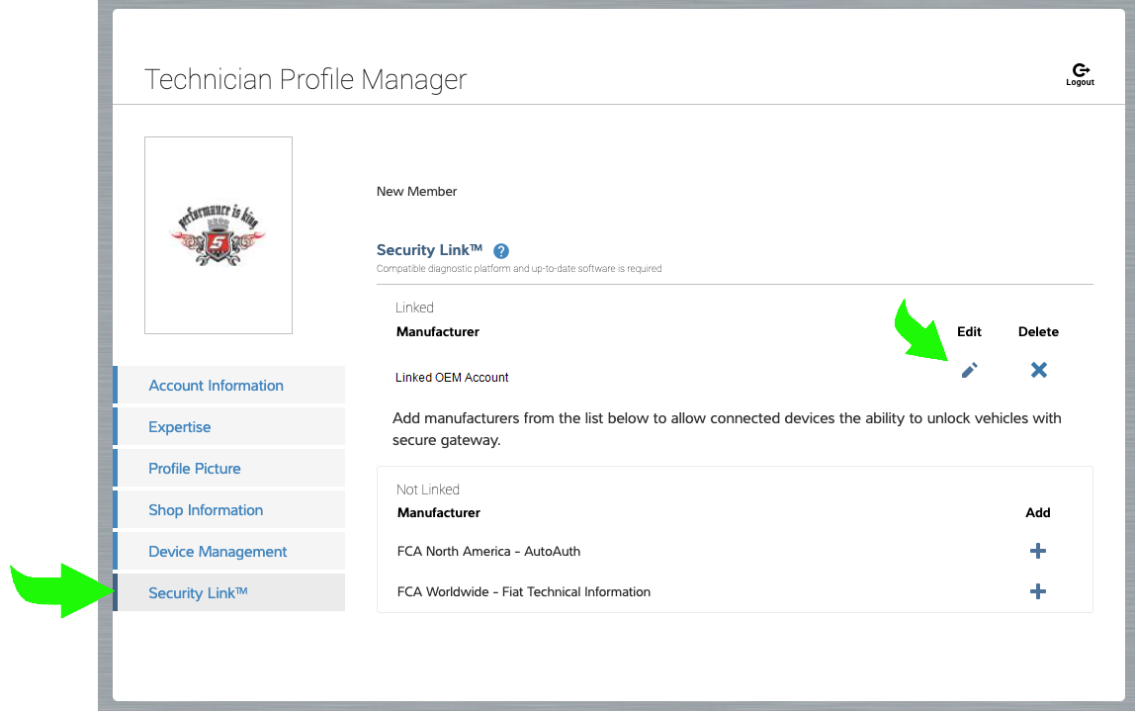Image resolution: width=1135 pixels, height=711 pixels.
Task: Click the Technician Profile Manager title
Action: (306, 79)
